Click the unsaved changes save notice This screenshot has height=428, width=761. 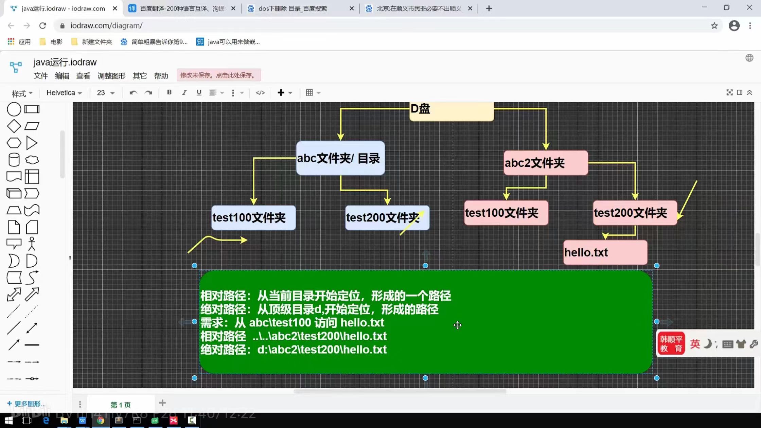coord(218,75)
